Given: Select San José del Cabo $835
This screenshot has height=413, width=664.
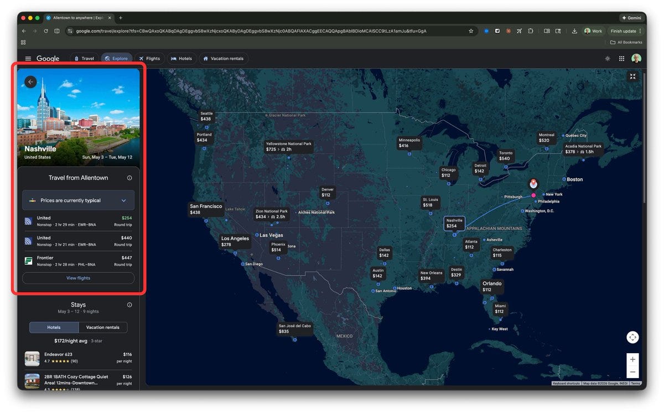Looking at the screenshot, I should point(295,328).
